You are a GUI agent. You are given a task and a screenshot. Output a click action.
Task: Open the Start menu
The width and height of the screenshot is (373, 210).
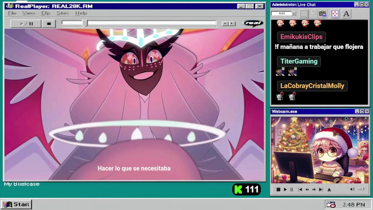click(16, 204)
